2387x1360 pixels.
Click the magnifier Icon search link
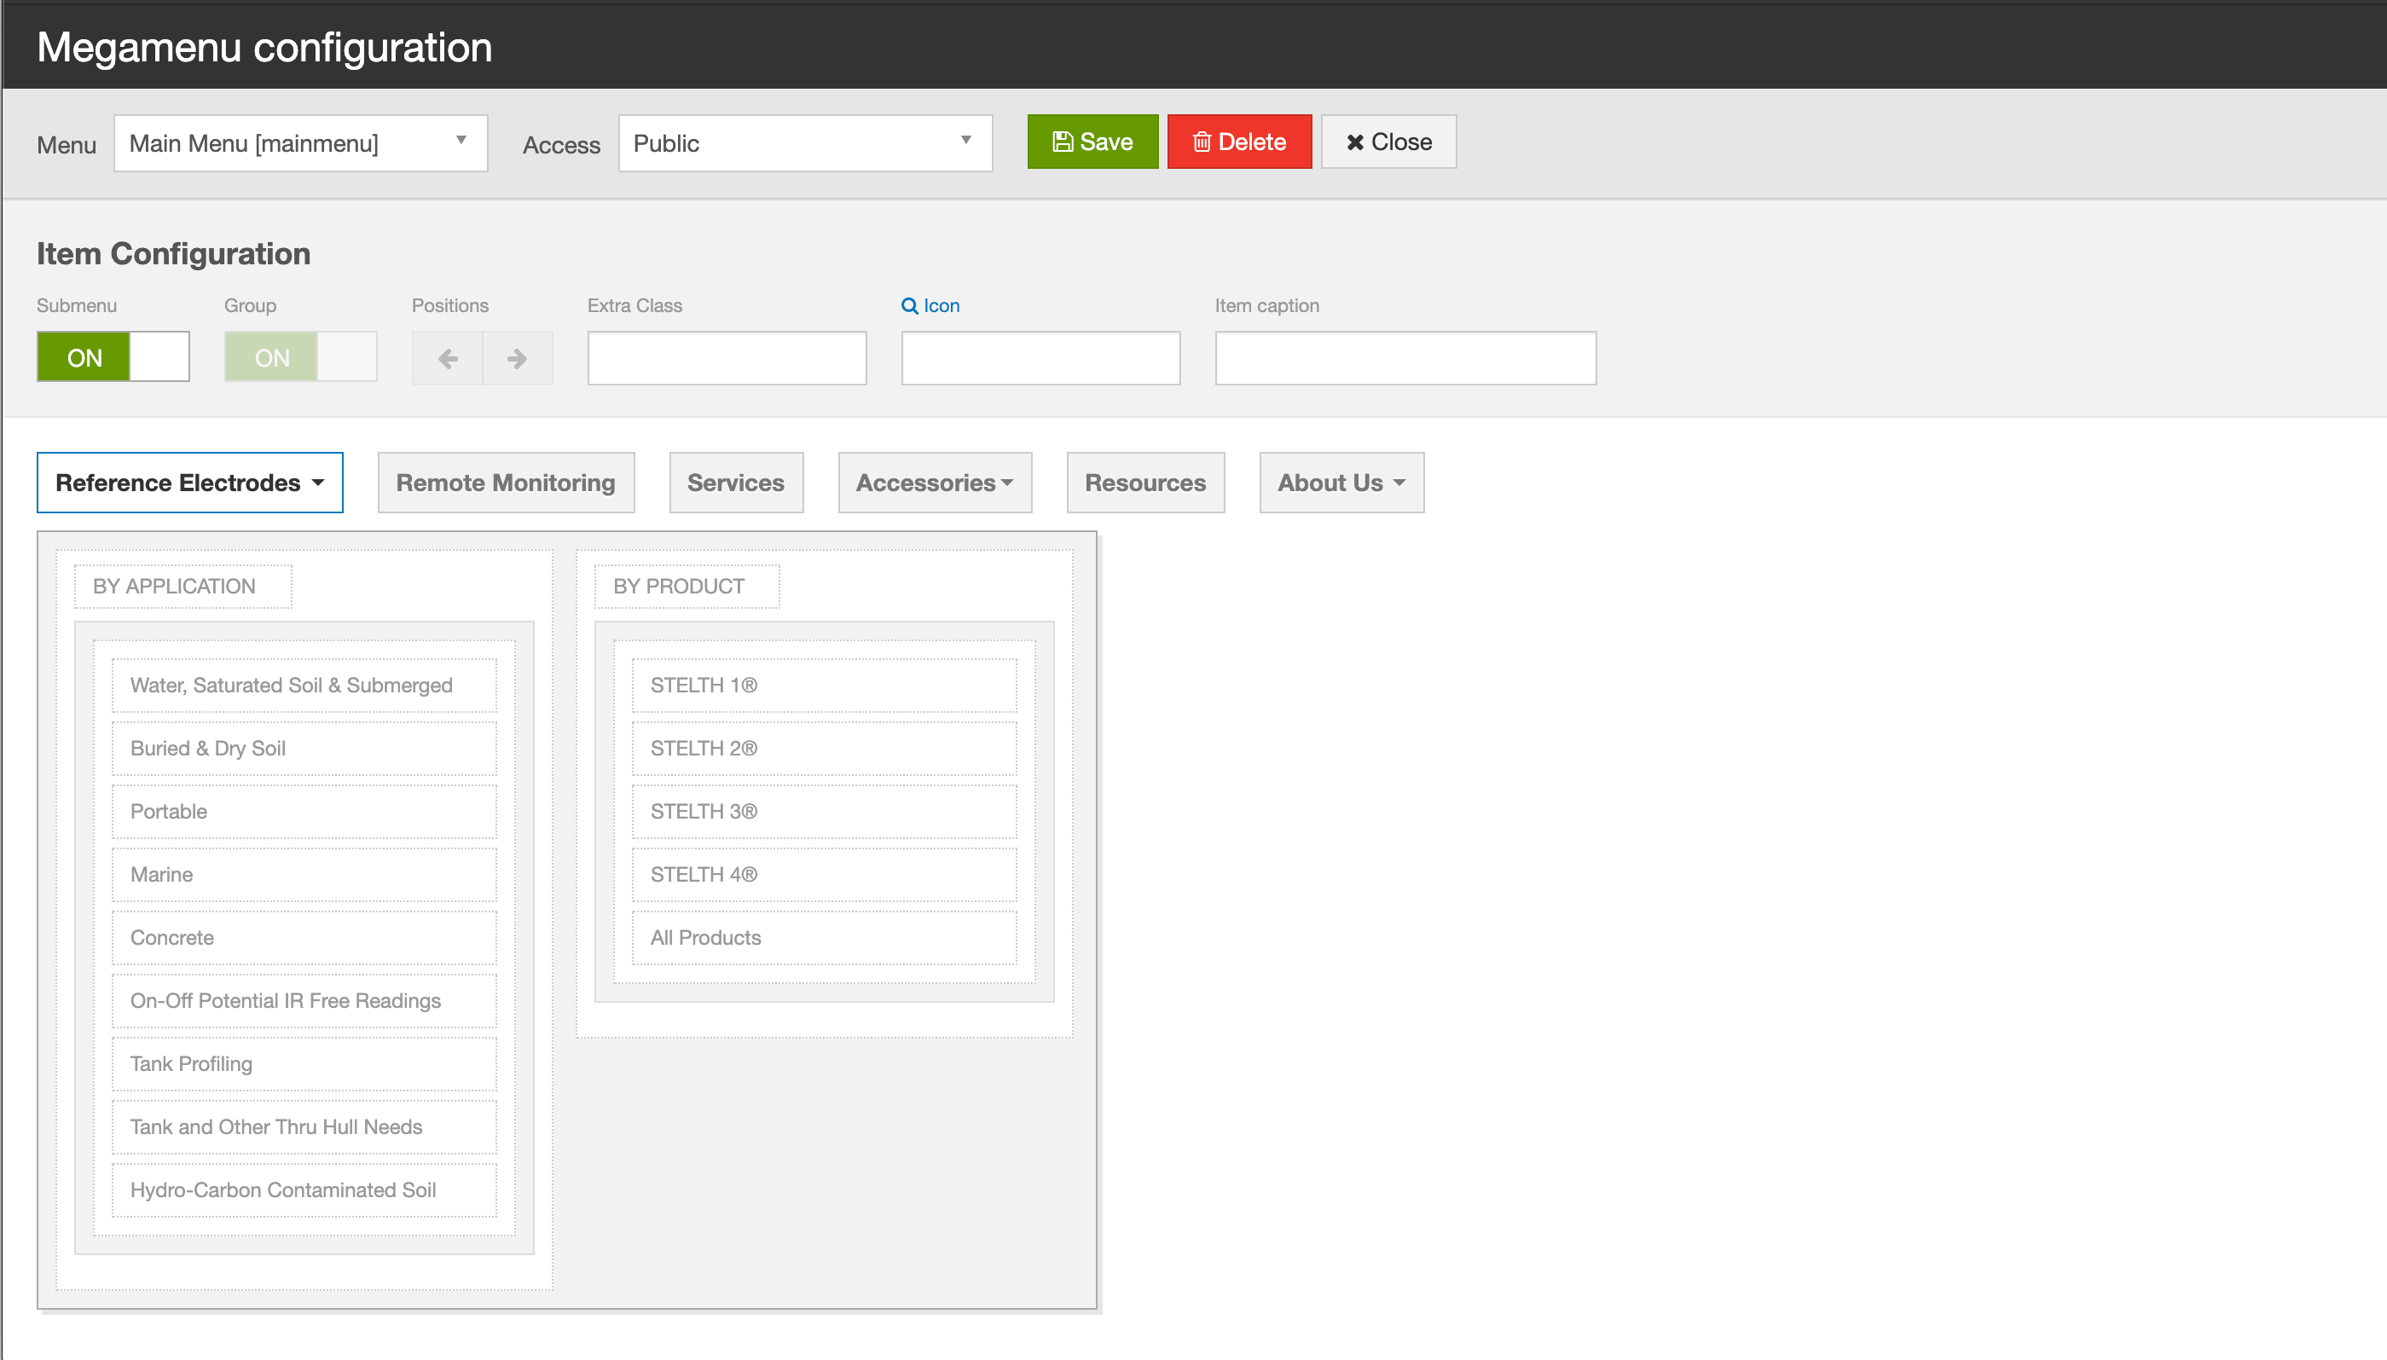click(930, 305)
